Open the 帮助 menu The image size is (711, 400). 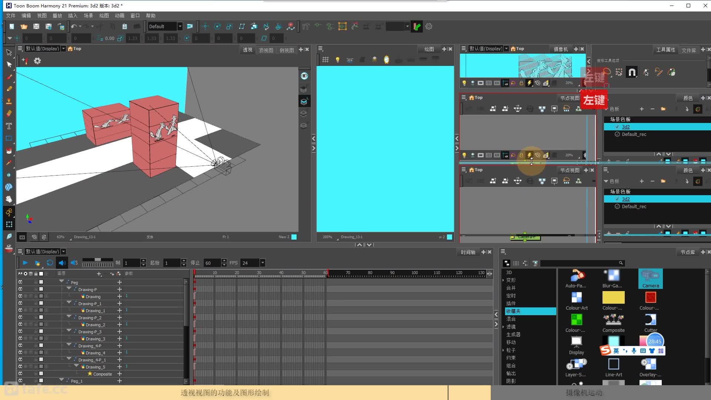pos(150,16)
